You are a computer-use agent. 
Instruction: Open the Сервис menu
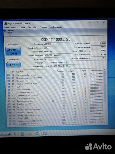coord(23,27)
